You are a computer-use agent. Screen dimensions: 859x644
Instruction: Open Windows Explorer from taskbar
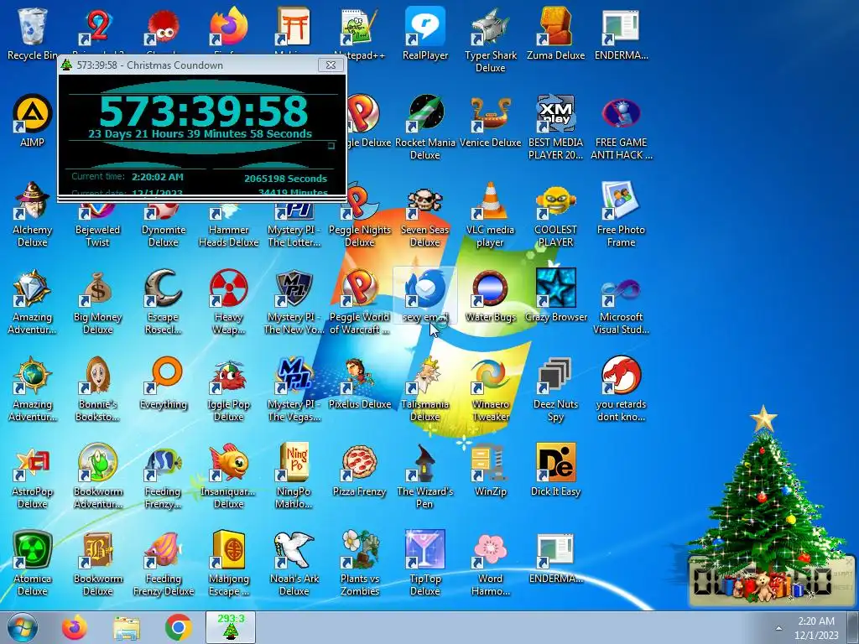point(127,627)
